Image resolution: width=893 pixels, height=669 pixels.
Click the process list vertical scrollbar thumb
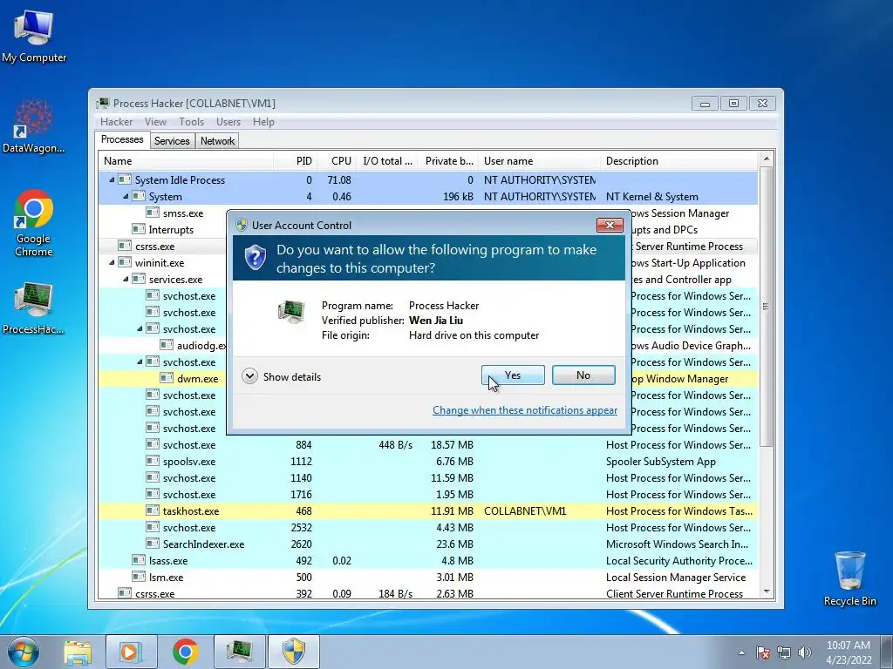pos(766,306)
